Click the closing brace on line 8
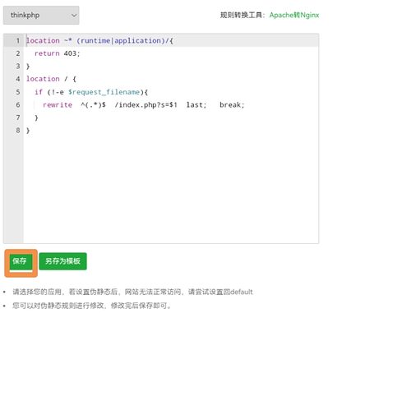The width and height of the screenshot is (393, 410). pyautogui.click(x=28, y=131)
